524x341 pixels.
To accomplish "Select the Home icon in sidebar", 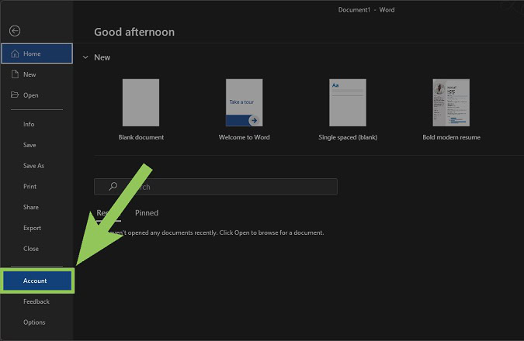I will click(14, 53).
